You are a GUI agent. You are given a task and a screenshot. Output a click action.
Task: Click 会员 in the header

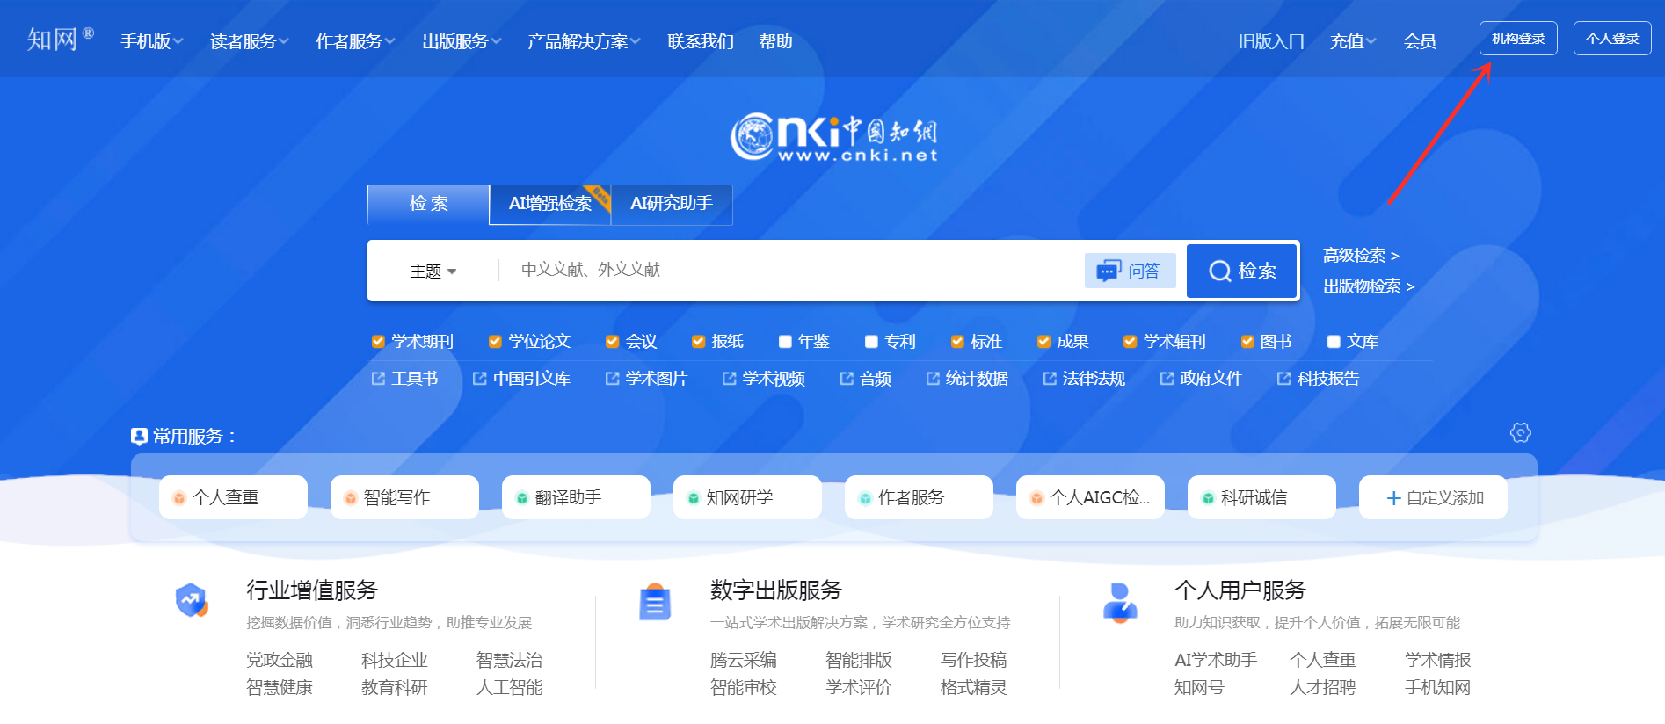click(1420, 41)
